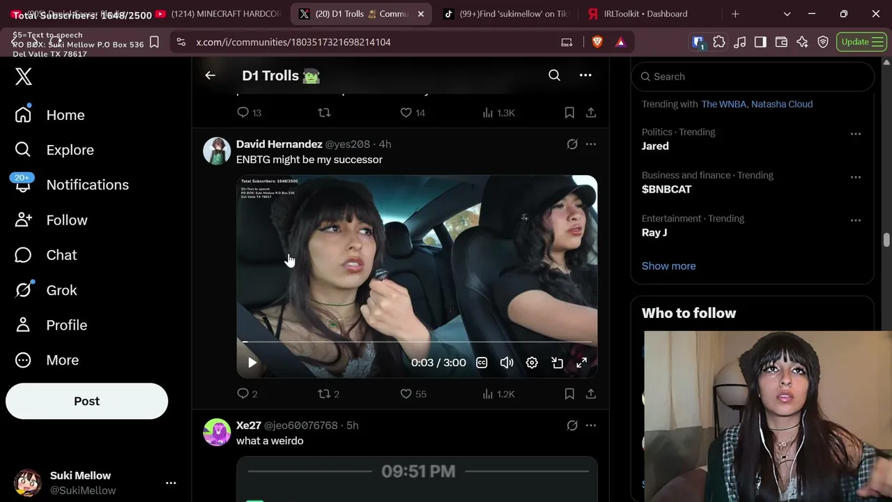The image size is (892, 502).
Task: Open the video in the mini player
Action: [557, 363]
